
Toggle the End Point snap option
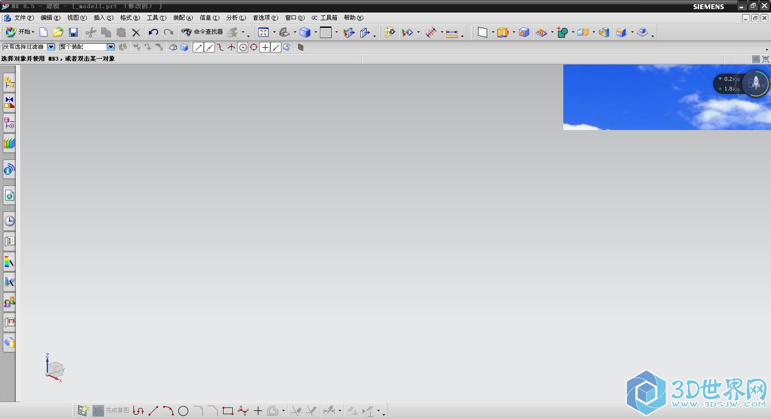point(198,47)
